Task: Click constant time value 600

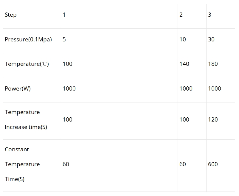Action: [213, 164]
